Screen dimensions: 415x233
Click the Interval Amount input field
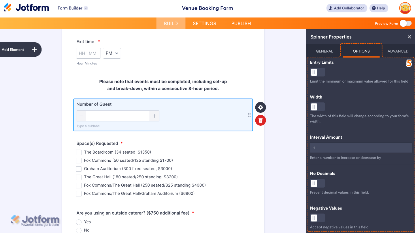pos(361,148)
